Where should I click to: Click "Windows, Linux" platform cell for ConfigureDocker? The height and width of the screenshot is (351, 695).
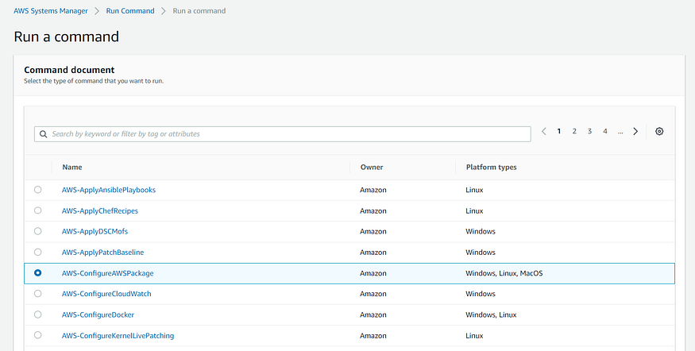click(491, 314)
